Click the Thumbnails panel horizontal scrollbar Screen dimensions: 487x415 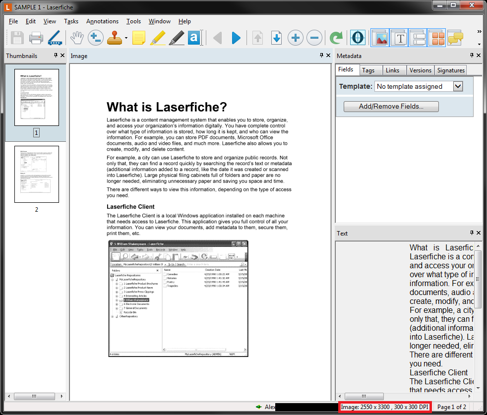coord(35,396)
